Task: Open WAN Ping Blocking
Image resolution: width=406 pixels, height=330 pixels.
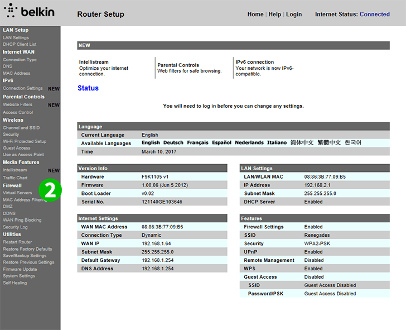Action: 22,220
